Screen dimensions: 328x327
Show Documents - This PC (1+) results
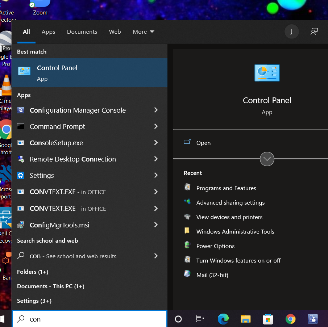coord(51,286)
